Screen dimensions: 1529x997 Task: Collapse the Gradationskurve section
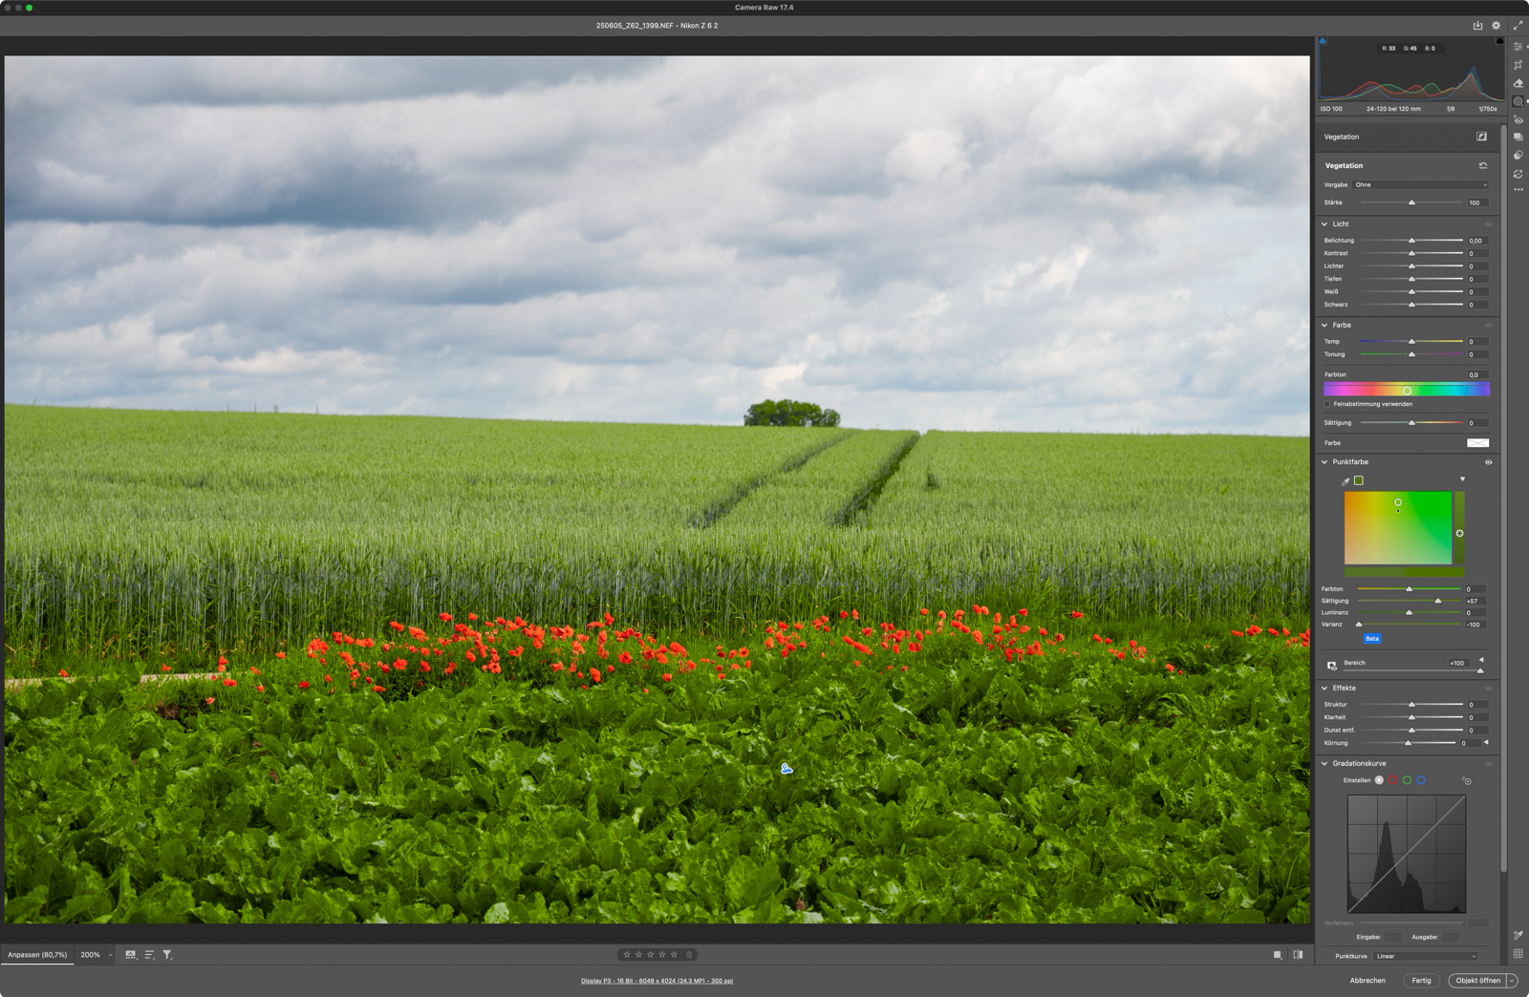pos(1324,764)
